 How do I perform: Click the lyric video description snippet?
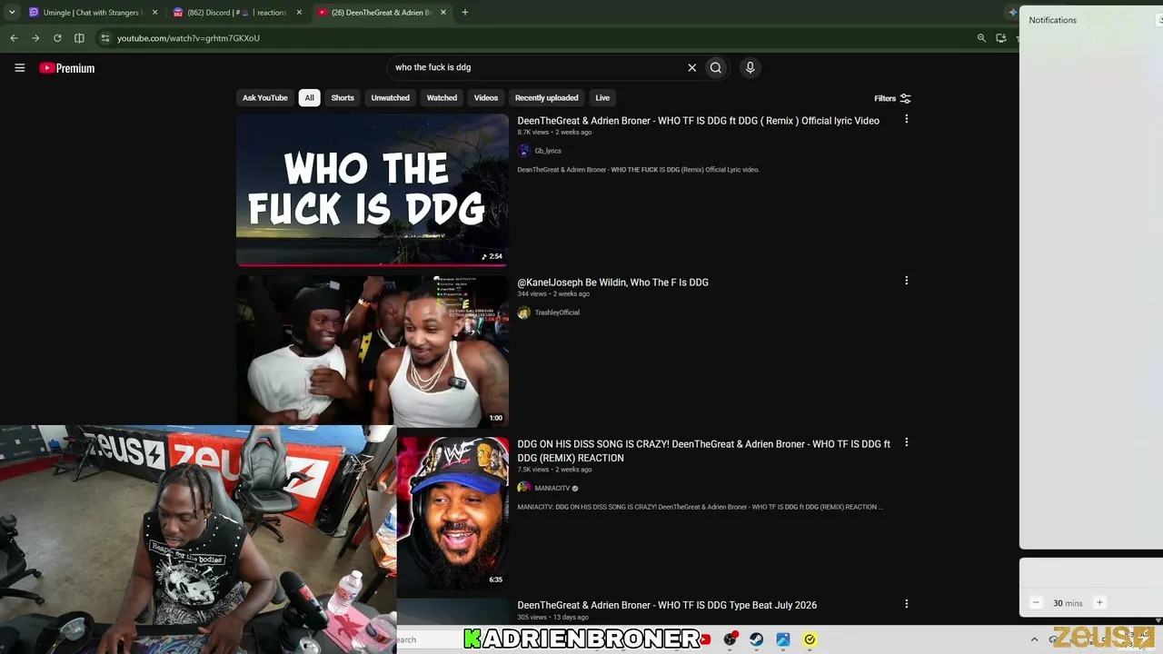[x=638, y=170]
